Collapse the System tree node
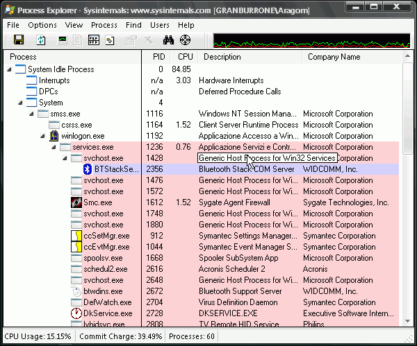The width and height of the screenshot is (417, 346). tap(20, 103)
